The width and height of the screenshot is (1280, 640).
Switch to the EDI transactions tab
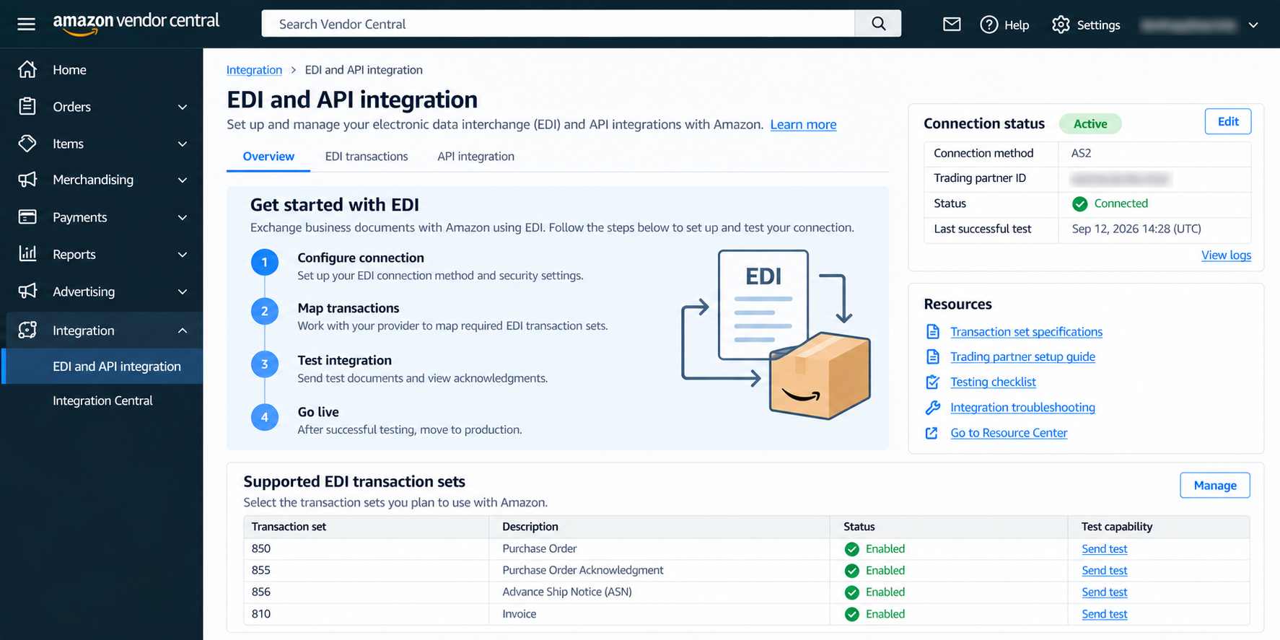click(x=367, y=157)
